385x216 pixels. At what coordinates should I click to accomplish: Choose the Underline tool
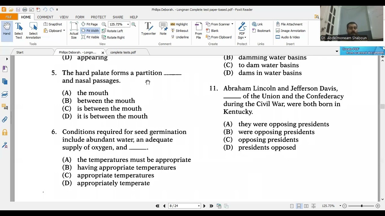coord(180,37)
